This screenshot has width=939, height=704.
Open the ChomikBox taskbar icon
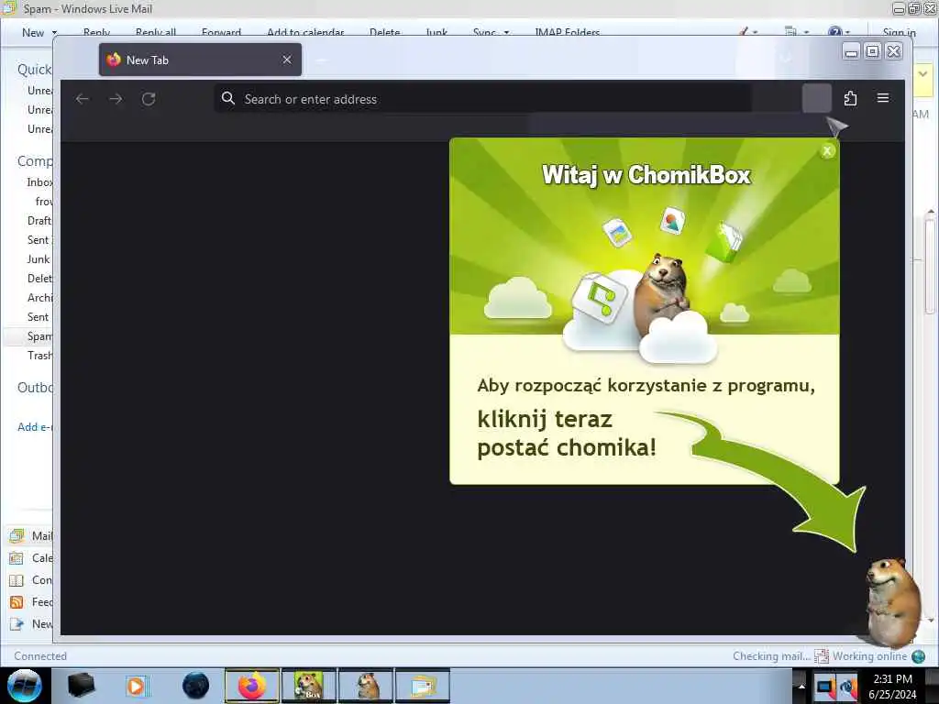point(309,686)
